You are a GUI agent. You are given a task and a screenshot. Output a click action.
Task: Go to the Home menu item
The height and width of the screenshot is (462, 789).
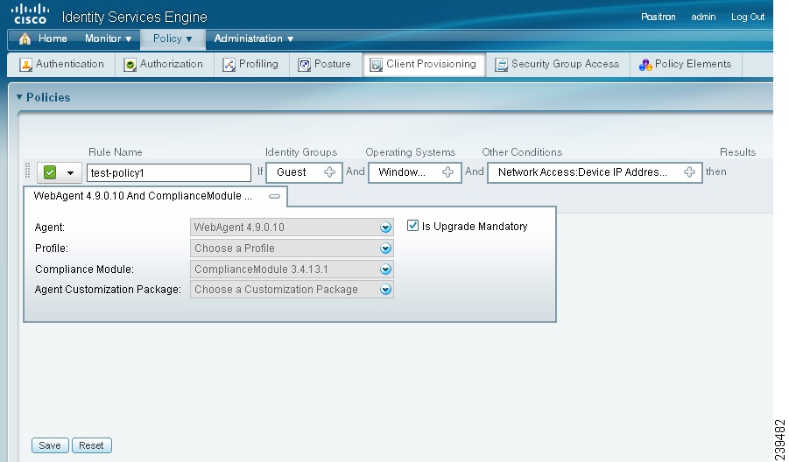point(53,38)
